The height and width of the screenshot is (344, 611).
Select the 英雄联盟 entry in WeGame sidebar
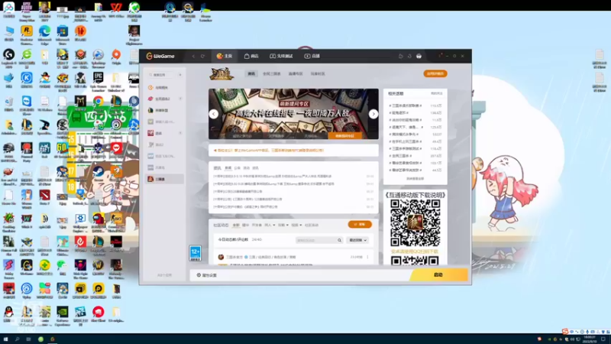click(163, 110)
